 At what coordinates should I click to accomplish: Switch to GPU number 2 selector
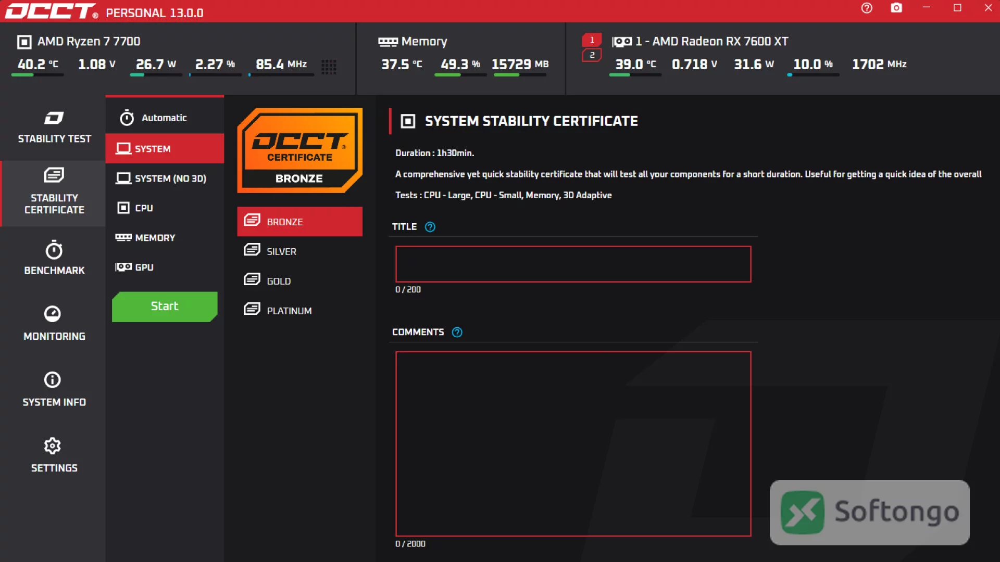pyautogui.click(x=592, y=55)
